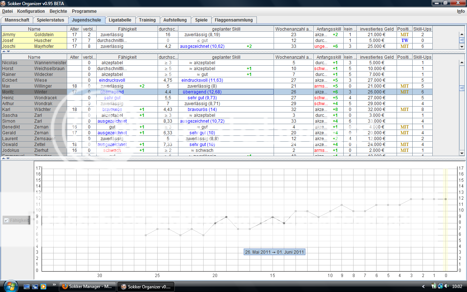Launch Windows Media Player from quick launch
The height and width of the screenshot is (292, 467).
(x=43, y=287)
